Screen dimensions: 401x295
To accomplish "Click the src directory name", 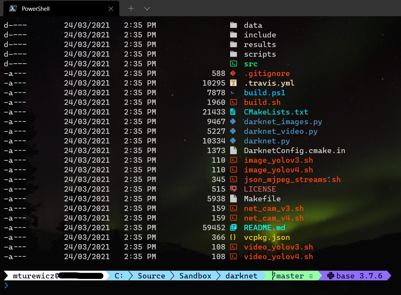I will [x=251, y=64].
